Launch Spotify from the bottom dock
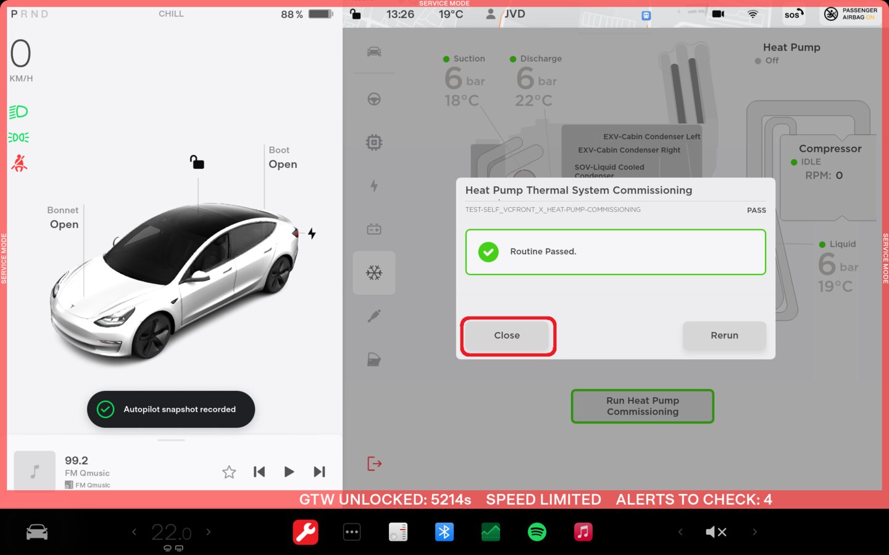 click(536, 532)
